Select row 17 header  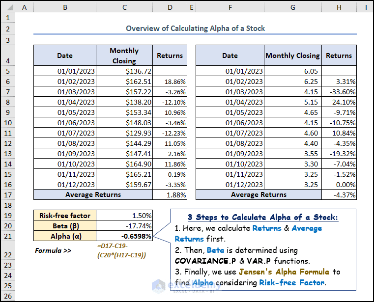(x=8, y=195)
